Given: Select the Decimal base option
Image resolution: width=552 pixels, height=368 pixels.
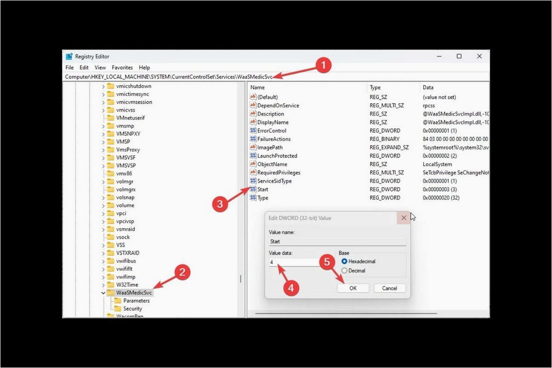Looking at the screenshot, I should click(x=353, y=271).
